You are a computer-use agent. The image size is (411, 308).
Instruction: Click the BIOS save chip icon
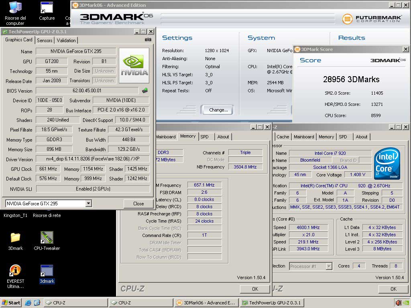point(144,91)
